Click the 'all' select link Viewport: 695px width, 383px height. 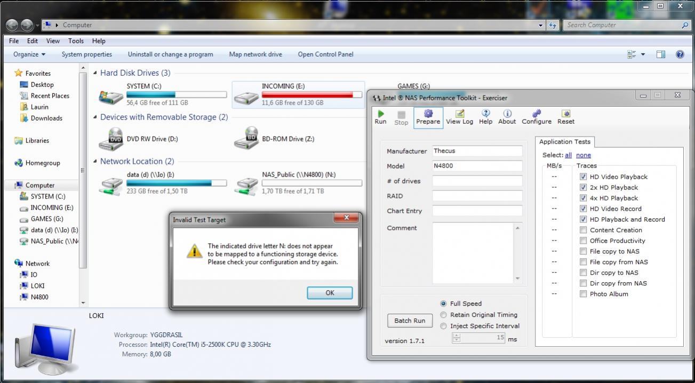point(569,155)
